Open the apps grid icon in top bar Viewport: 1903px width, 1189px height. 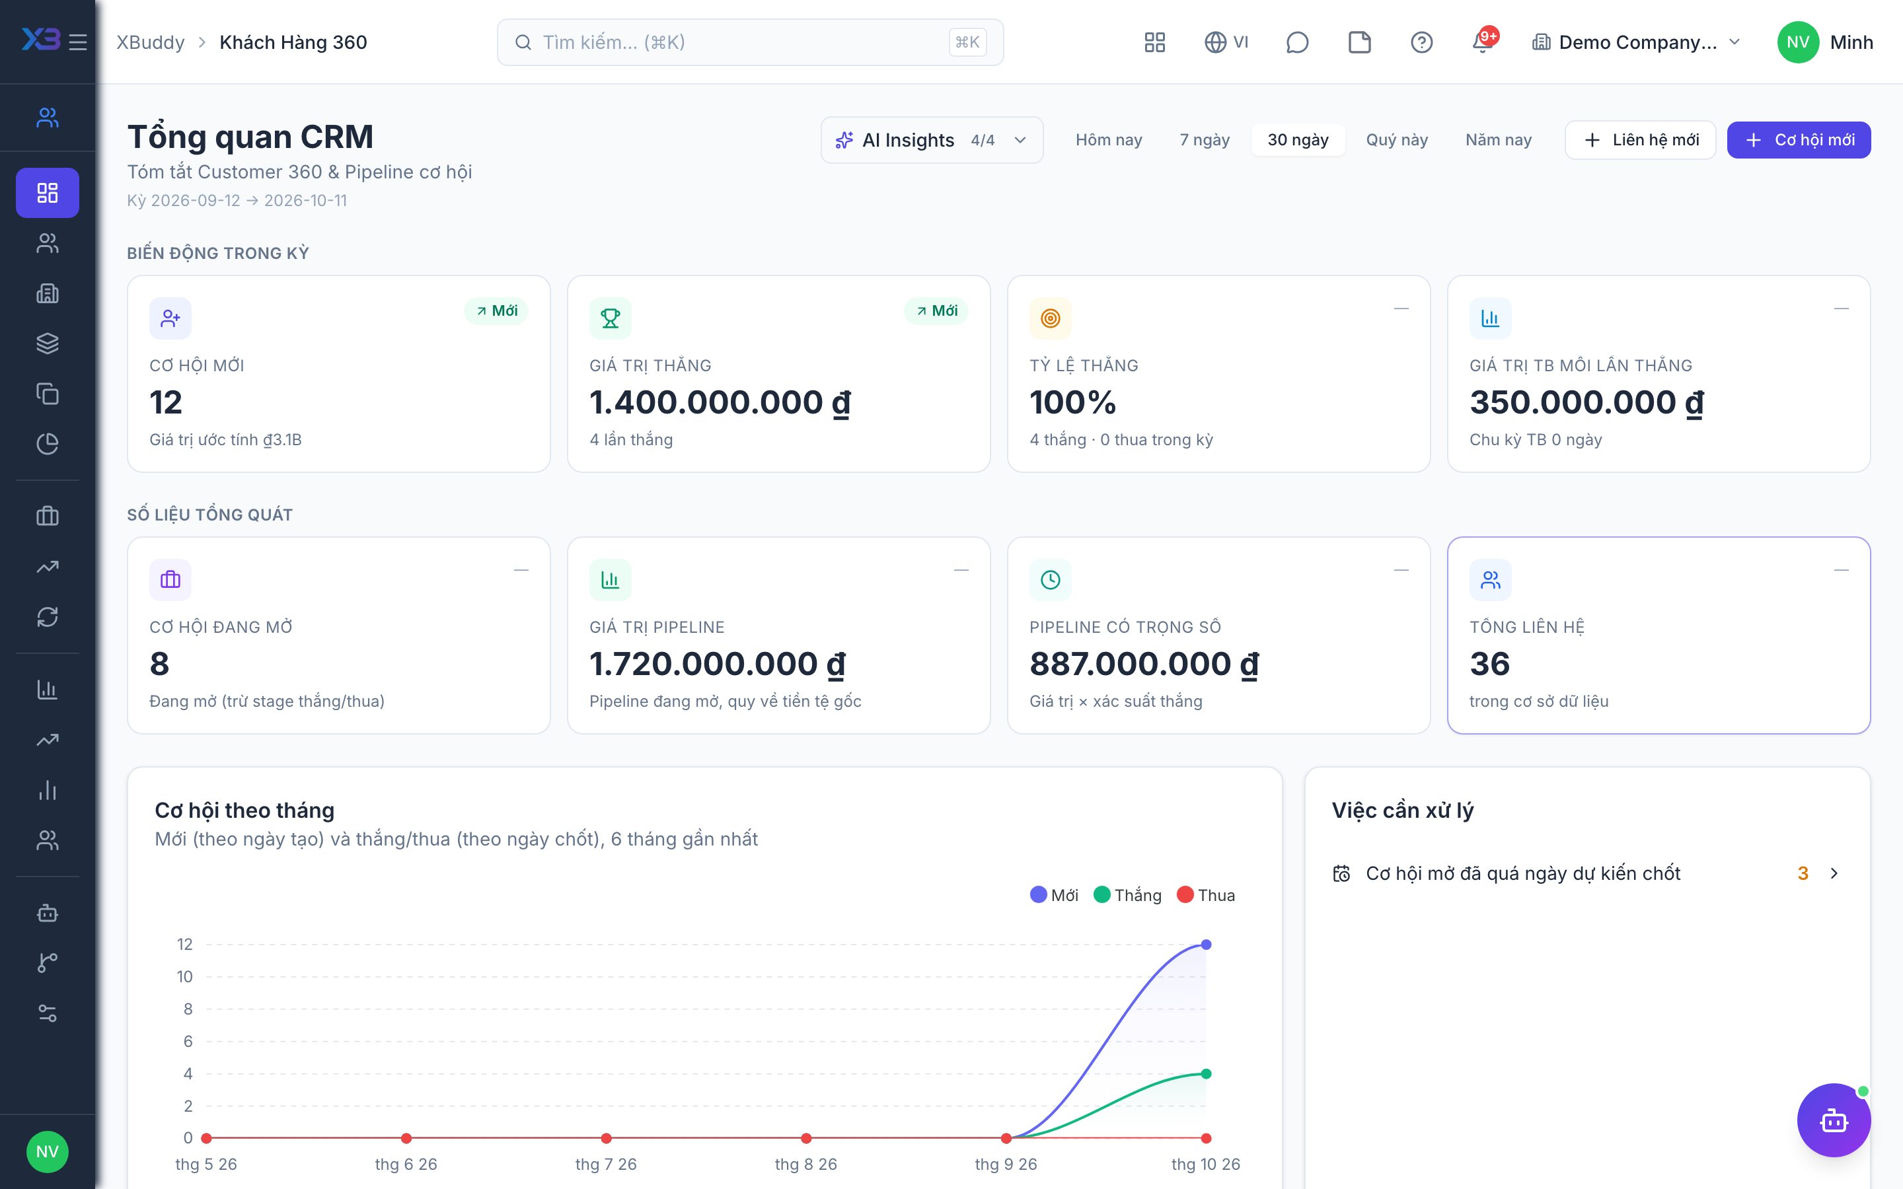(1154, 42)
